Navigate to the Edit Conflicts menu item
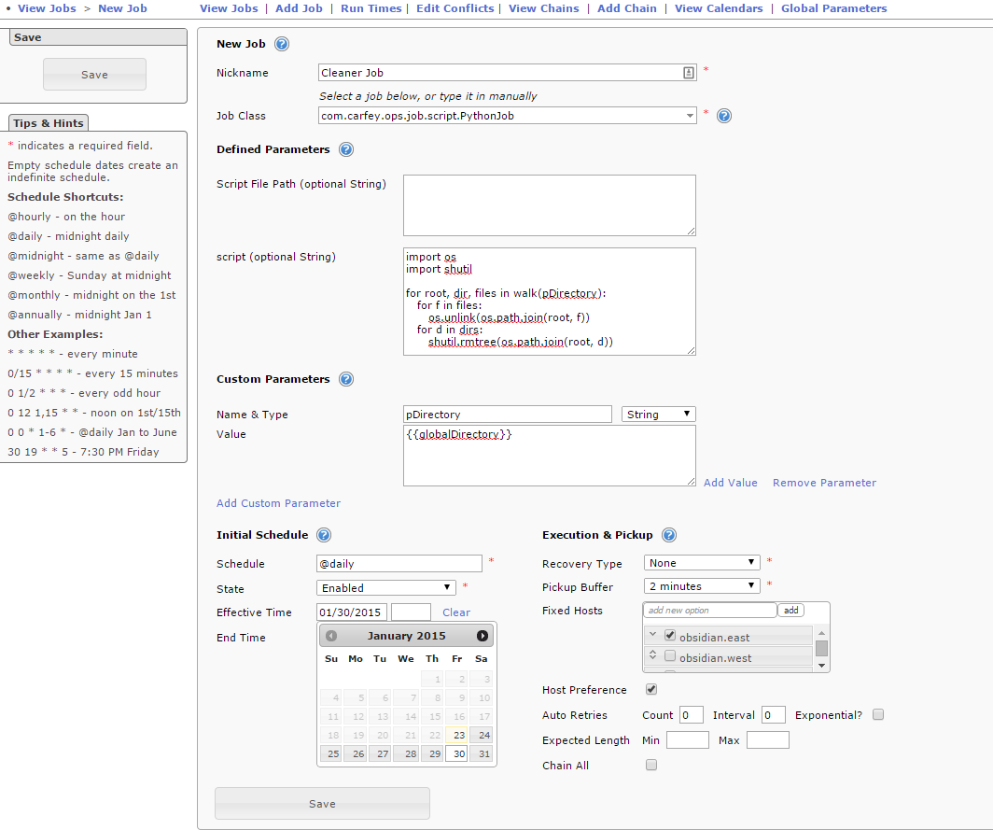This screenshot has height=830, width=993. pos(455,8)
